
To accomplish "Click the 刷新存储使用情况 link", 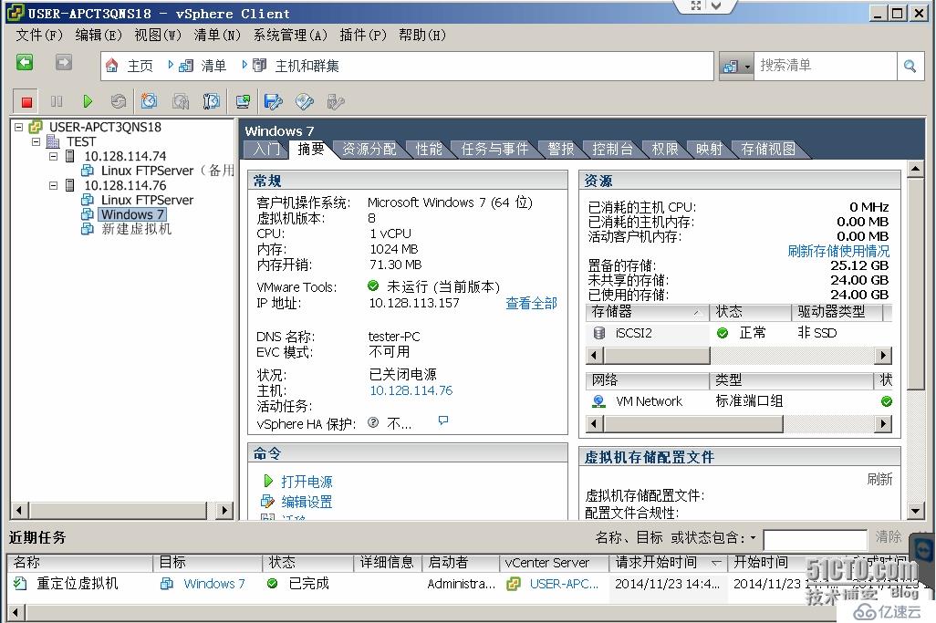I will point(838,251).
